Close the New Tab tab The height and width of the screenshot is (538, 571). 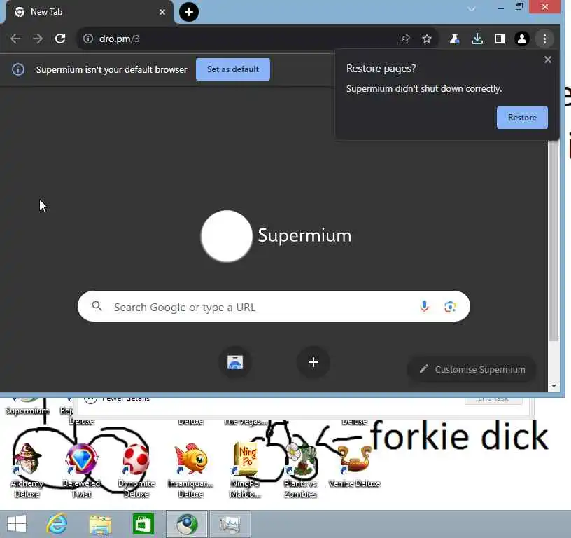[x=162, y=12]
